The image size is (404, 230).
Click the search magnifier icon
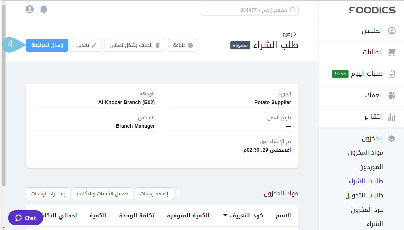[x=293, y=10]
